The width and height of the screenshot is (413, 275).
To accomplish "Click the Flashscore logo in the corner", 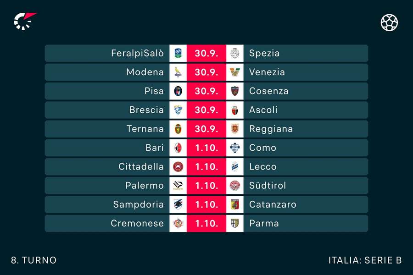I will (24, 22).
